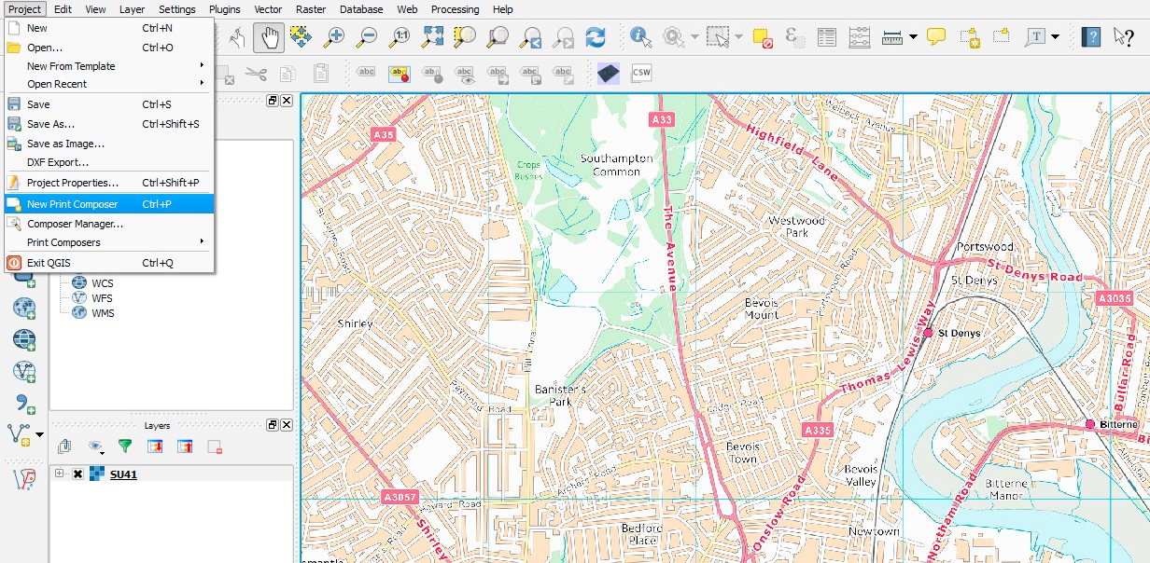Select the Identify Features tool
The image size is (1150, 563).
pyautogui.click(x=638, y=38)
